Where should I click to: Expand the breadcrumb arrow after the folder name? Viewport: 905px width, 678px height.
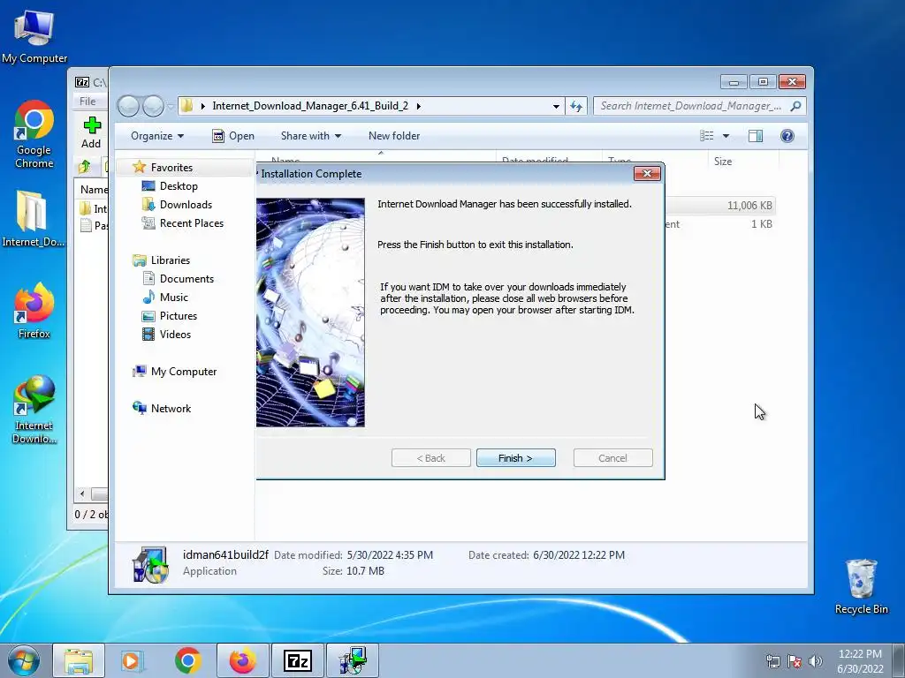pos(418,106)
